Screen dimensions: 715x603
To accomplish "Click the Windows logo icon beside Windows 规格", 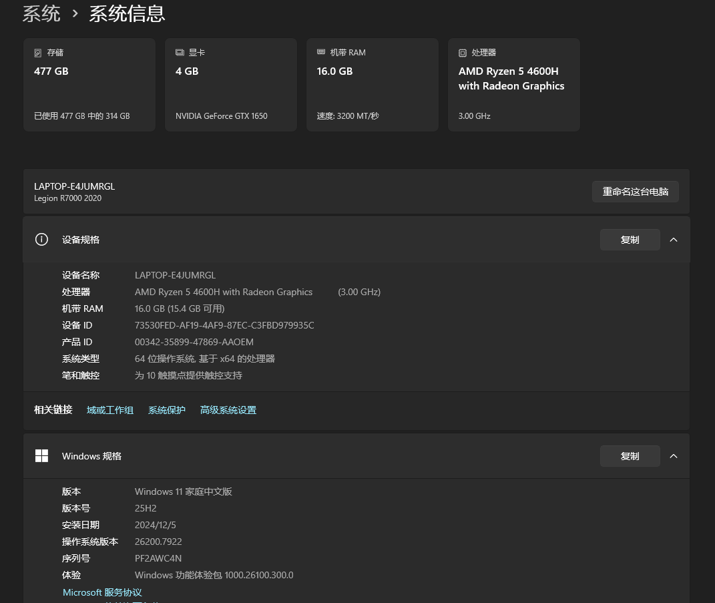I will pos(41,456).
